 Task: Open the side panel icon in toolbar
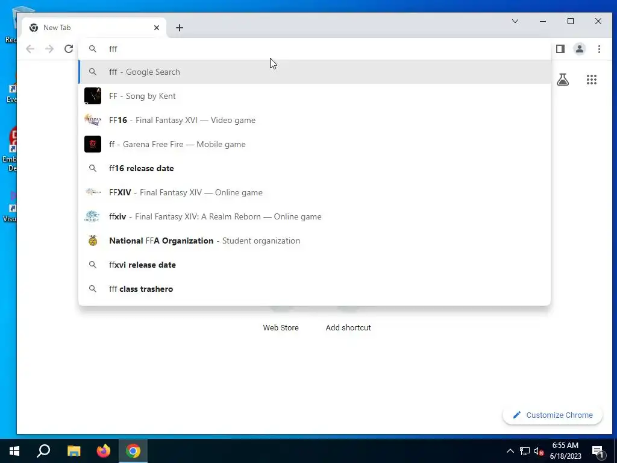(x=560, y=49)
